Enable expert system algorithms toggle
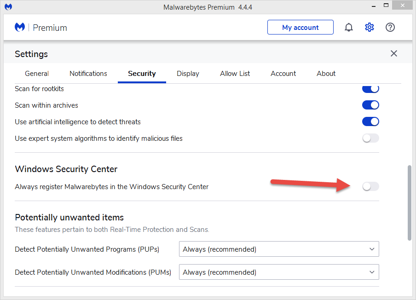 [370, 138]
